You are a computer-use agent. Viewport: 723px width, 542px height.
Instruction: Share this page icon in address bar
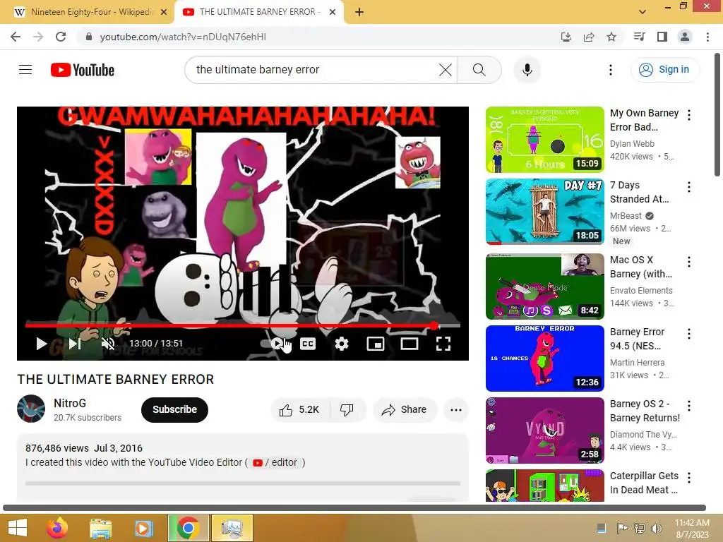click(588, 37)
